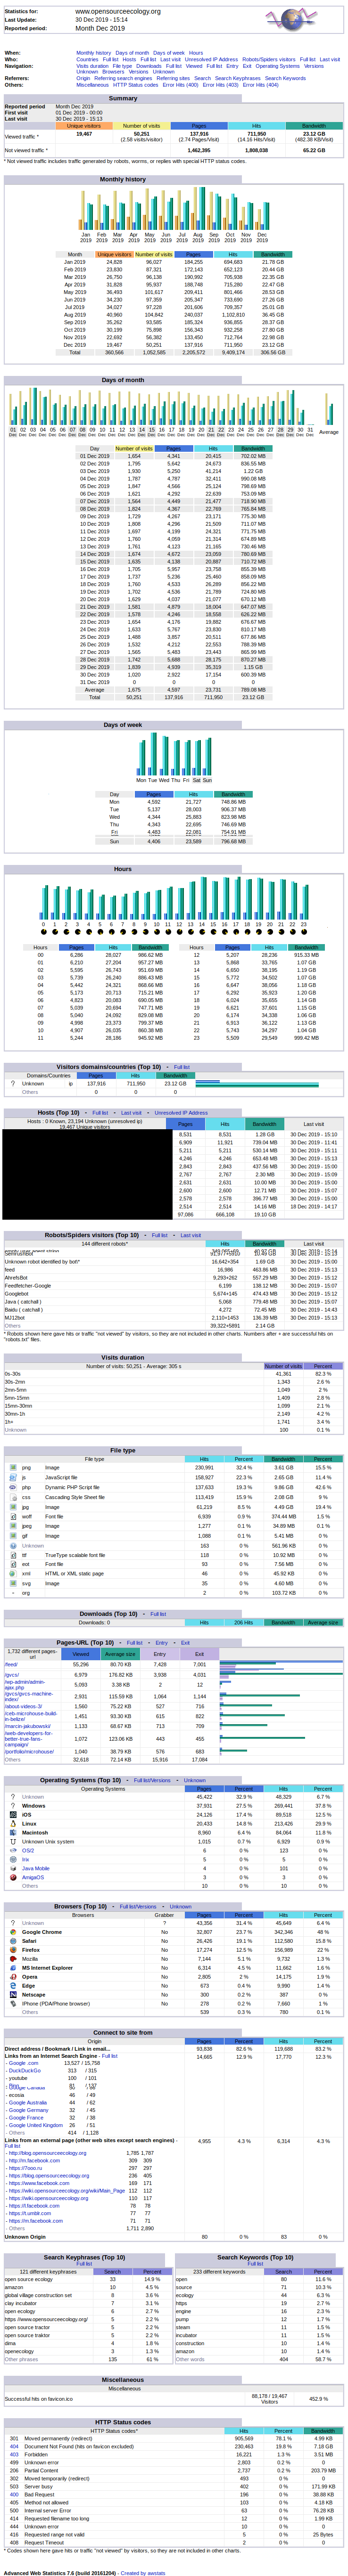The image size is (348, 2576).
Task: Open DuckDuckGo search engine link
Action: [x=25, y=2070]
